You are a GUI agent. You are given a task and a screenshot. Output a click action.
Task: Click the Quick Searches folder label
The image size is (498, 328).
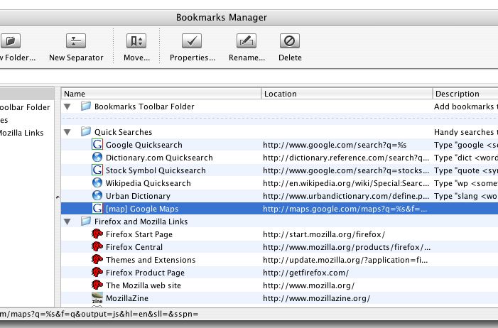(x=123, y=132)
